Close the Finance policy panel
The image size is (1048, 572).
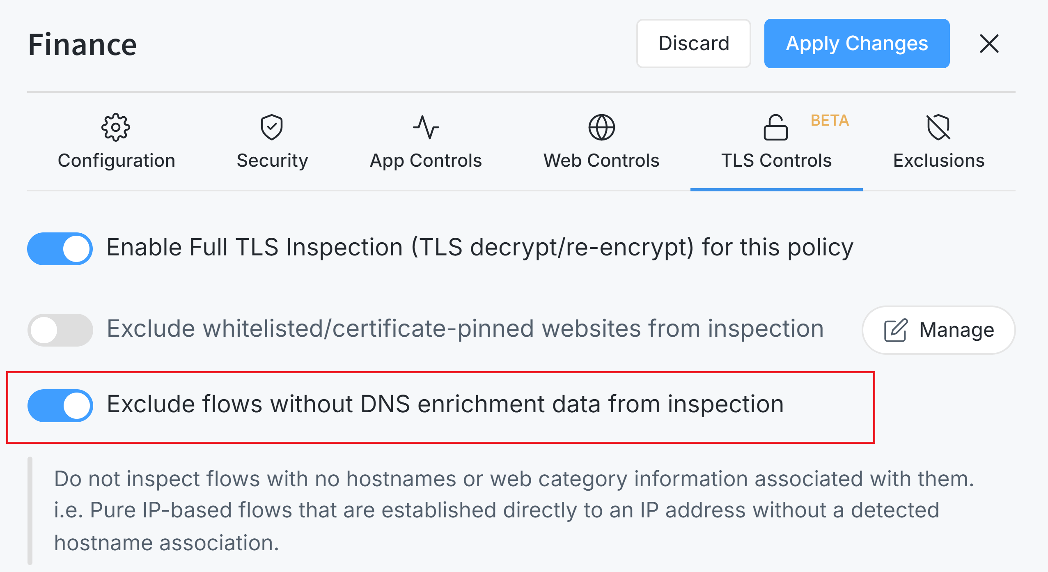pos(989,44)
